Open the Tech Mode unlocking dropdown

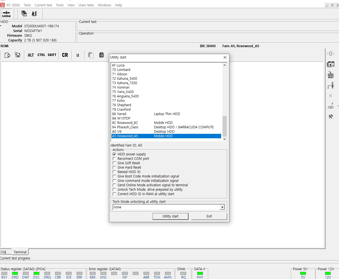pyautogui.click(x=222, y=207)
